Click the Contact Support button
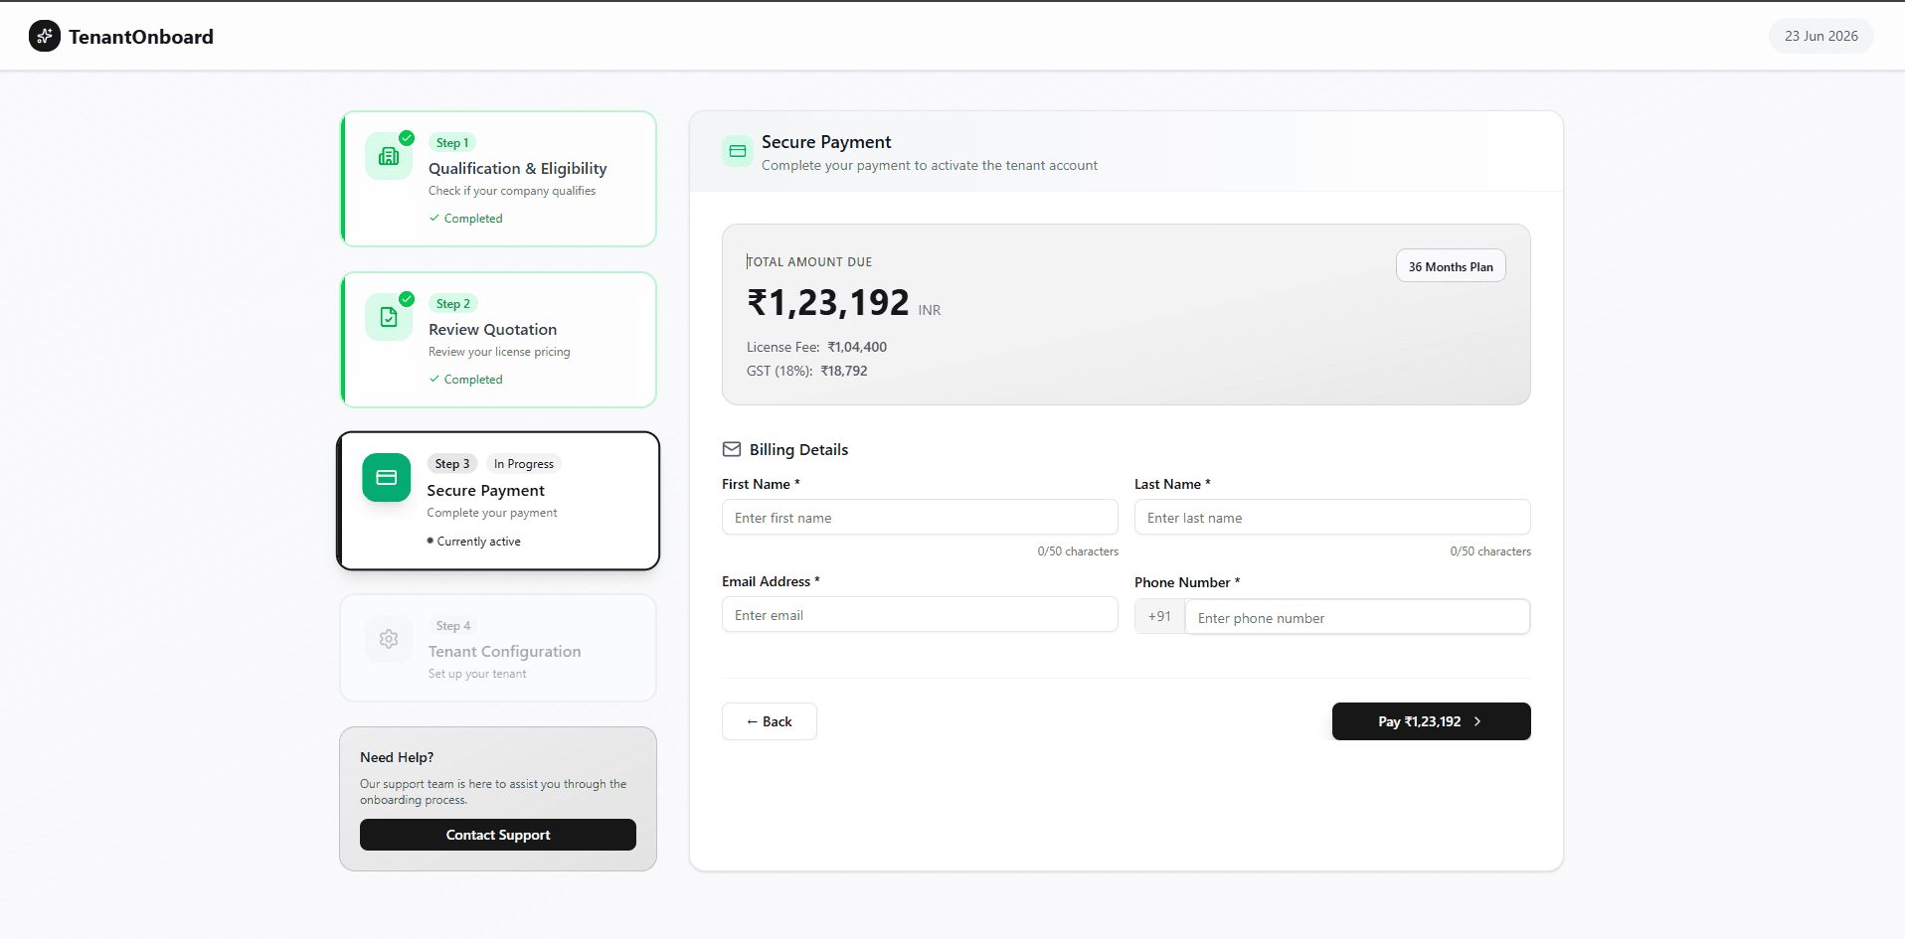Viewport: 1905px width, 939px height. 498,835
